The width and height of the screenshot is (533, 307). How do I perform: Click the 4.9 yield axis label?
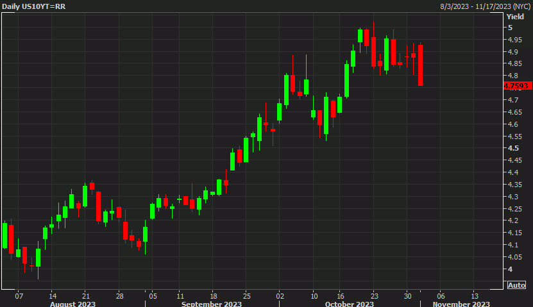(x=513, y=52)
